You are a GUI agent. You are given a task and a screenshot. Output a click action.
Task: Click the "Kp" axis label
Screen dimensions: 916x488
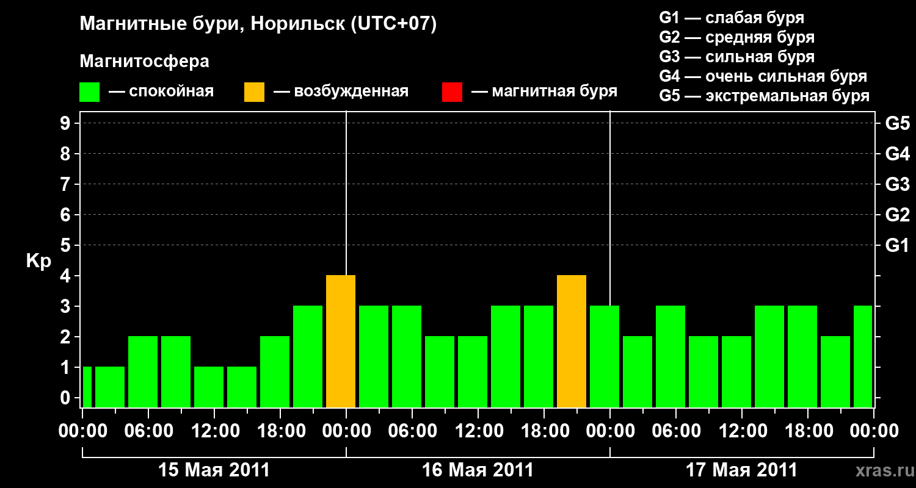38,261
